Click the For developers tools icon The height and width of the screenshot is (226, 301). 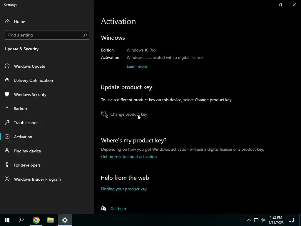7,165
